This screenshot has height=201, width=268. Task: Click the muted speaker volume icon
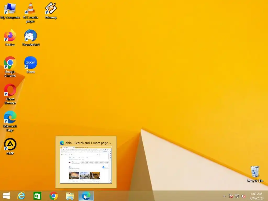[243, 196]
